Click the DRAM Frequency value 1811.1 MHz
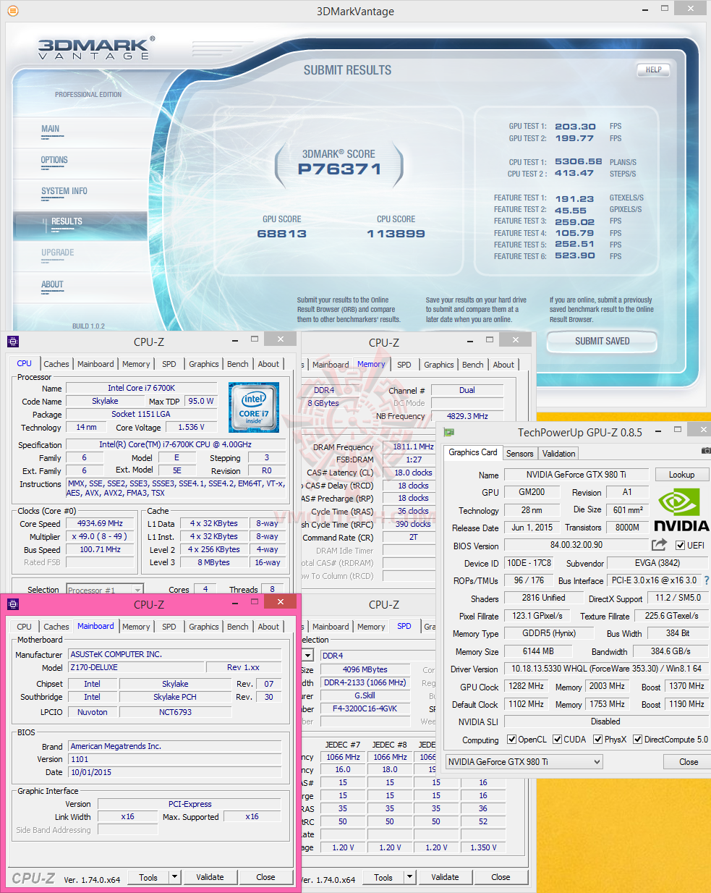This screenshot has height=893, width=711. 409,446
